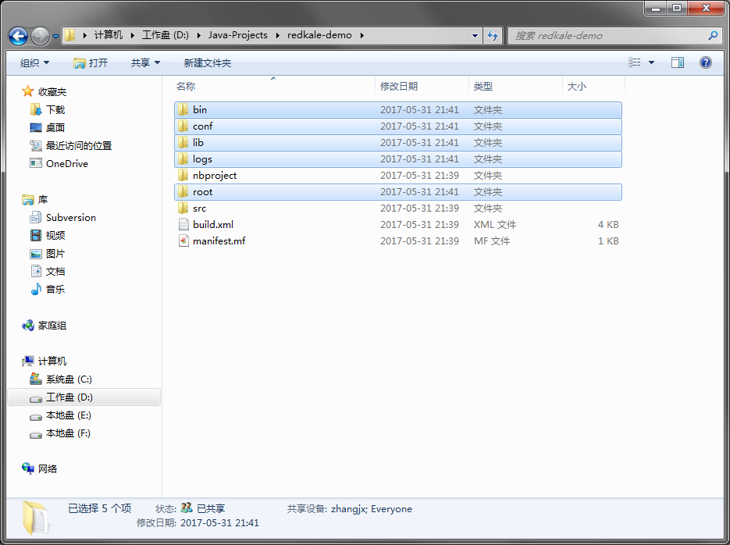Image resolution: width=730 pixels, height=545 pixels.
Task: Toggle the preview pane icon
Action: [x=678, y=62]
